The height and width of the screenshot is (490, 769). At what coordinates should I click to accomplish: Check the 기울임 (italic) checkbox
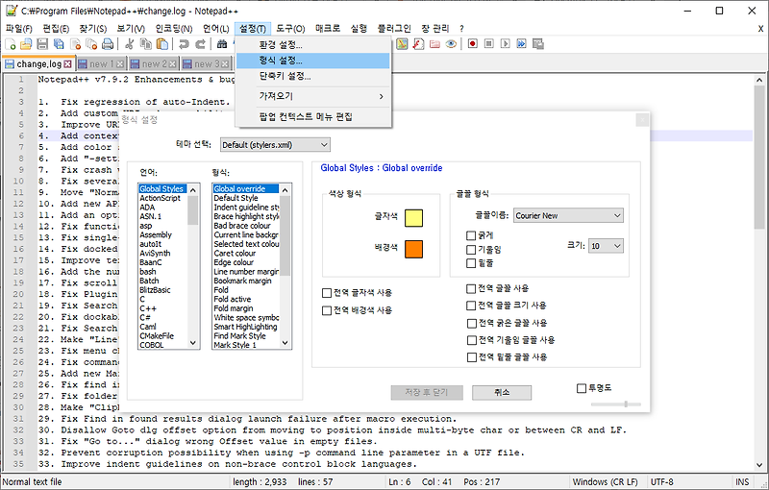pos(471,250)
